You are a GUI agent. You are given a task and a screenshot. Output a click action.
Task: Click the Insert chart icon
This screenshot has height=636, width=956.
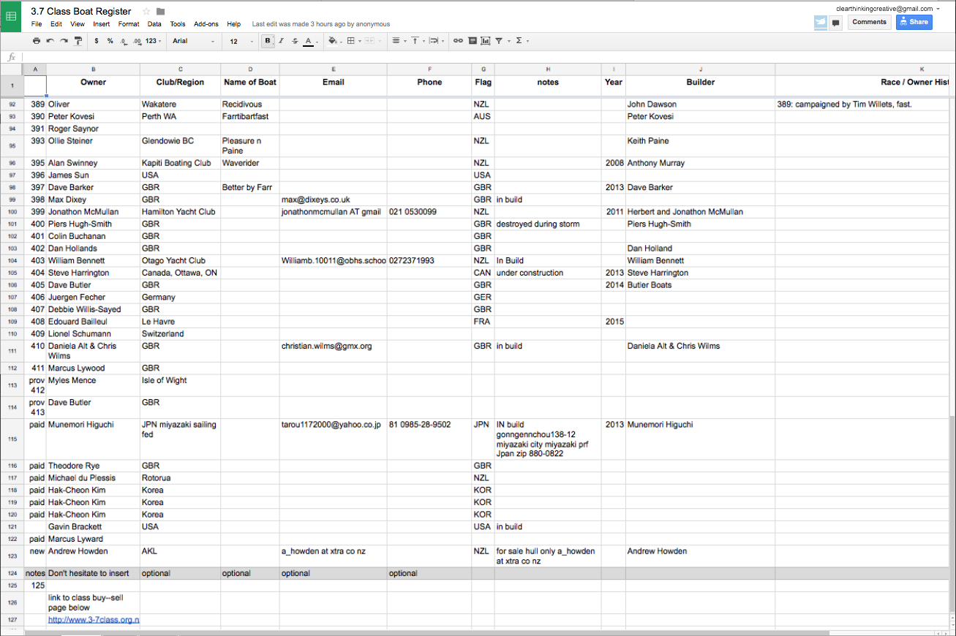[485, 41]
